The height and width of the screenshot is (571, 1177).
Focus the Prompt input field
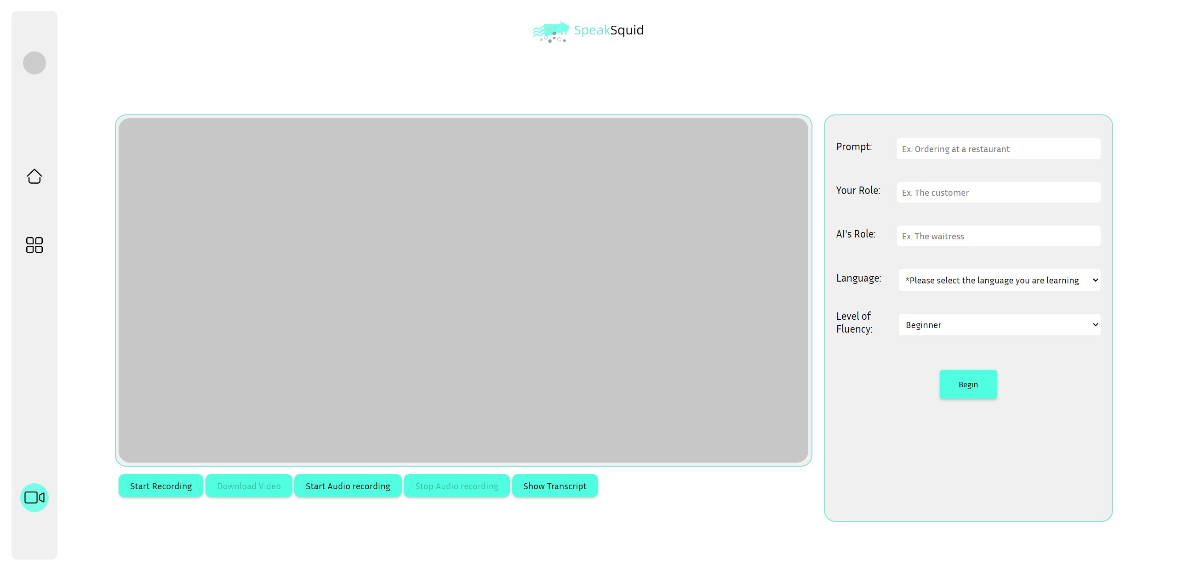point(998,149)
